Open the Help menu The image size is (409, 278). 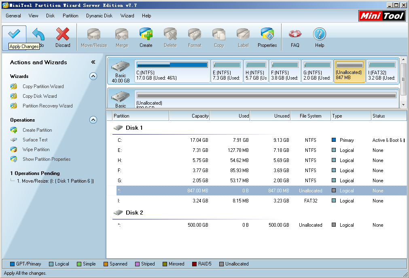(x=146, y=16)
